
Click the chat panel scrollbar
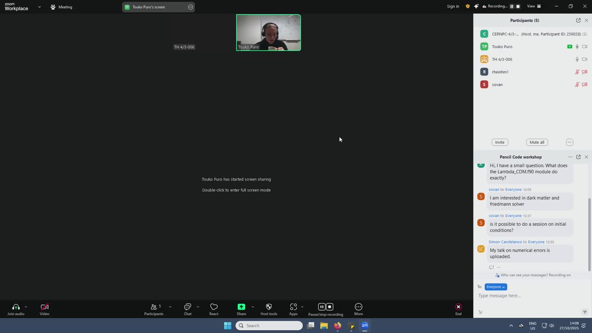(589, 231)
